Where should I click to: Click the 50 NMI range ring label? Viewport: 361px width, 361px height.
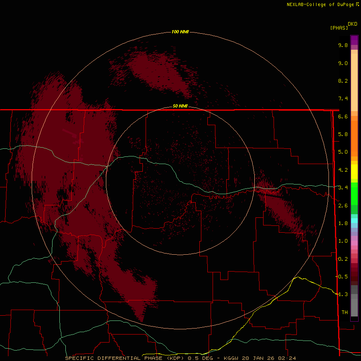tap(180, 106)
